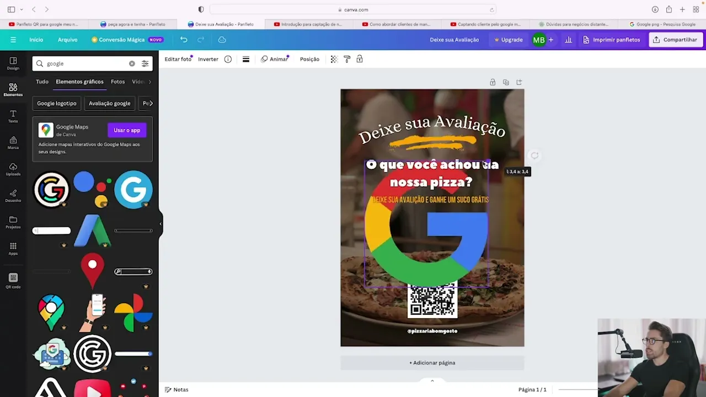Open the Projetos sidebar panel
This screenshot has width=706, height=397.
[13, 222]
